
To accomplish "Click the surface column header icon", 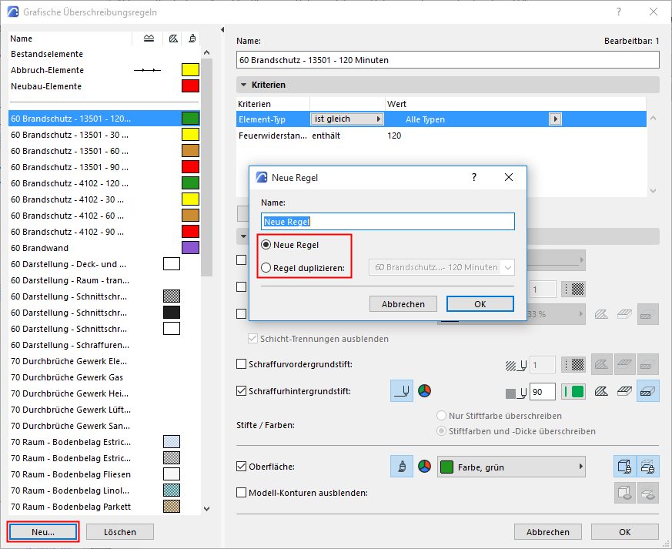I will [x=192, y=38].
